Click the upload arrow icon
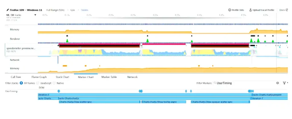The height and width of the screenshot is (119, 292). point(250,10)
